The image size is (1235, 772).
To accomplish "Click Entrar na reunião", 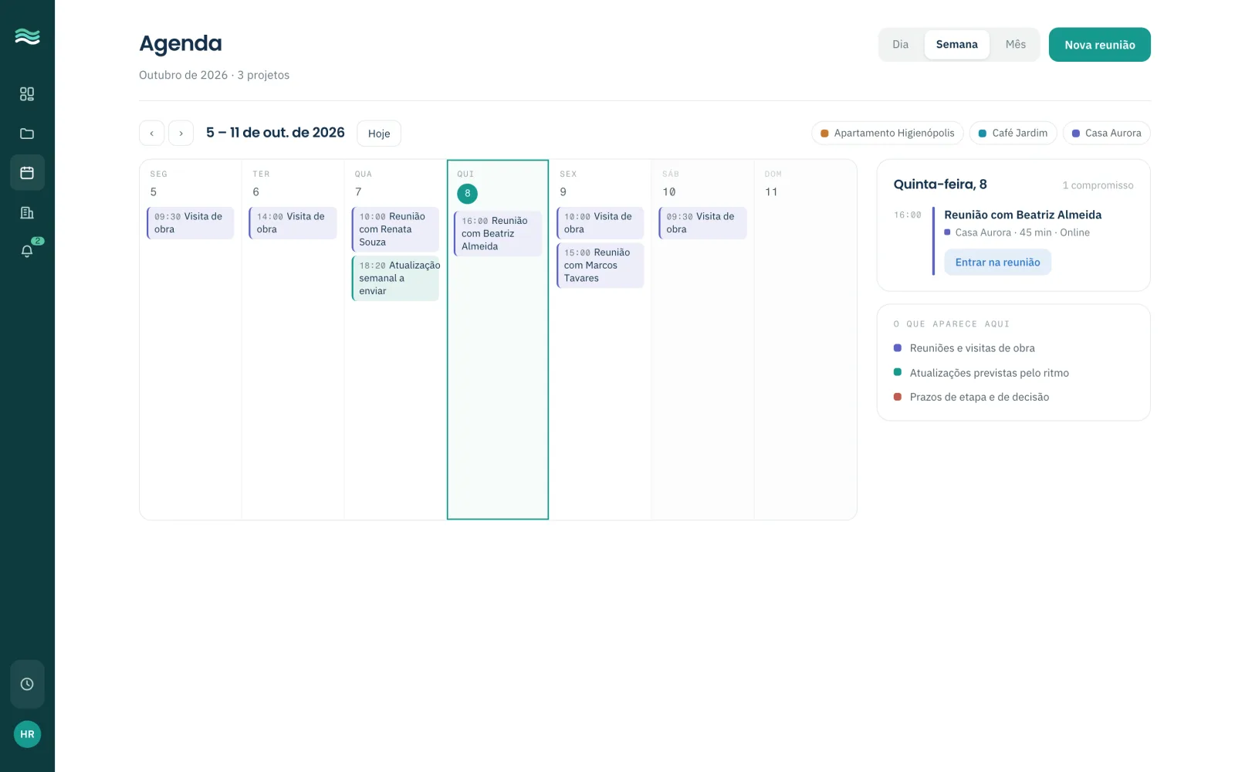I will coord(998,262).
